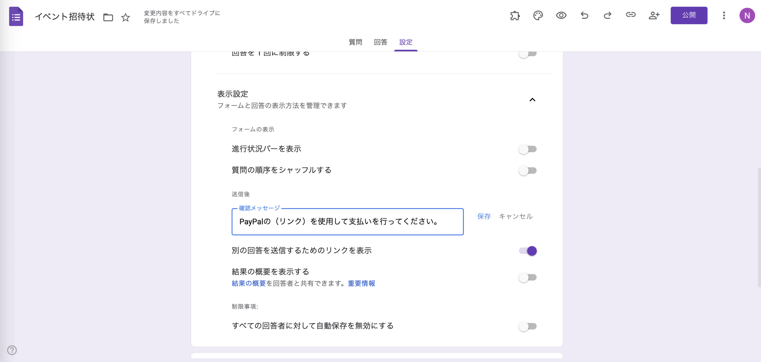761x362 pixels.
Task: Collapse the 表示設定 section chevron
Action: pos(532,100)
